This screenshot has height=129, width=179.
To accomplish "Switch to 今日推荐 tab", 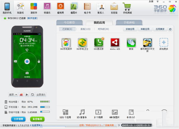I will coord(69,23).
